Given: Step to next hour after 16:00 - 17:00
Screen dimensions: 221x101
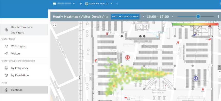Looking at the screenshot, I should click(x=173, y=17).
